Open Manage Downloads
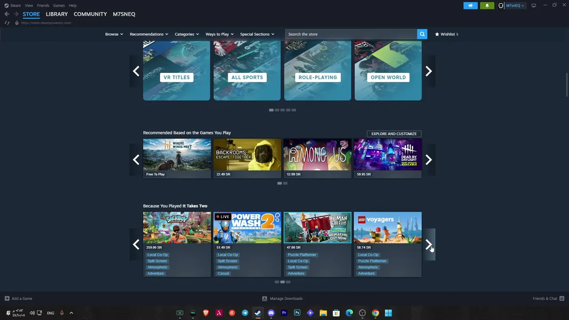The width and height of the screenshot is (569, 320). (282, 299)
